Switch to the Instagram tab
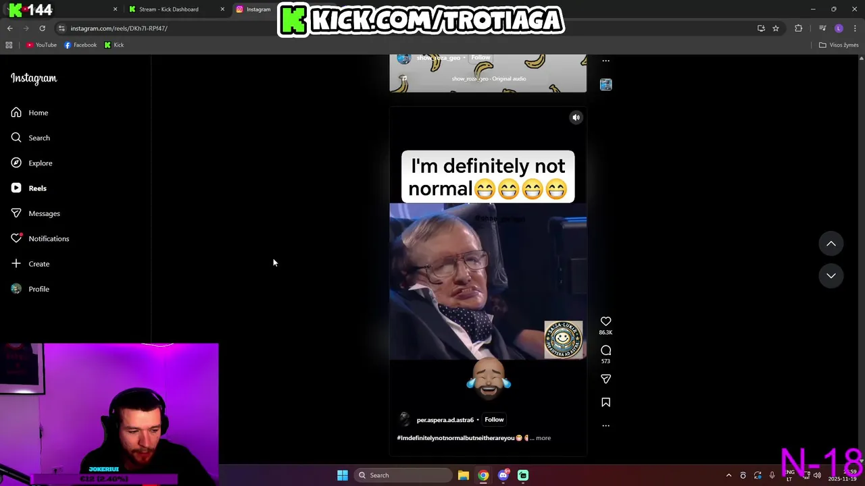 click(x=257, y=9)
